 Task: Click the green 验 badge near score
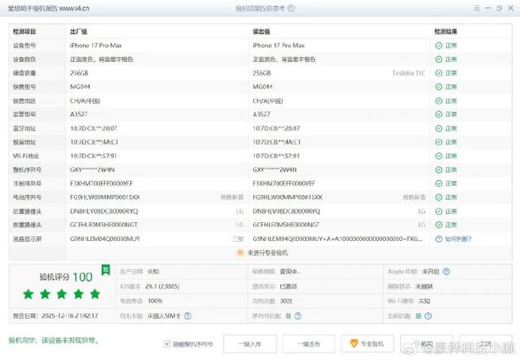106,270
